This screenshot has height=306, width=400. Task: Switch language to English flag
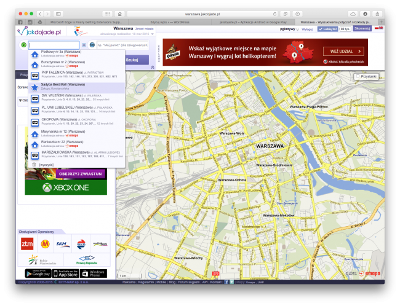(381, 28)
